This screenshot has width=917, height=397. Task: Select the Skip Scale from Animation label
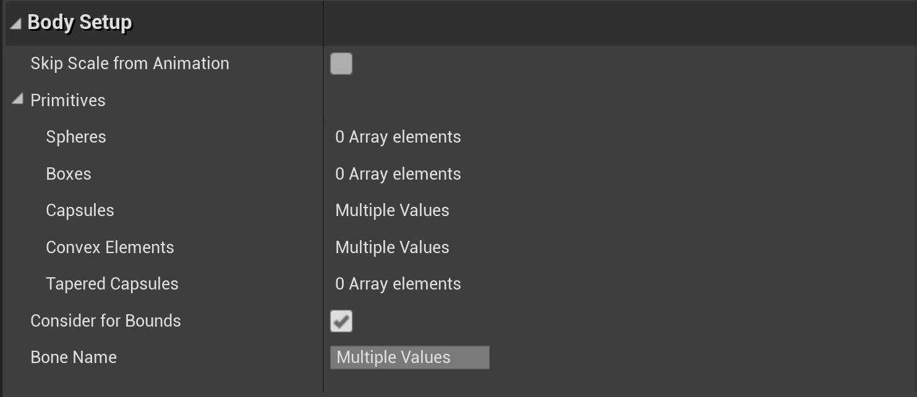[x=130, y=64]
